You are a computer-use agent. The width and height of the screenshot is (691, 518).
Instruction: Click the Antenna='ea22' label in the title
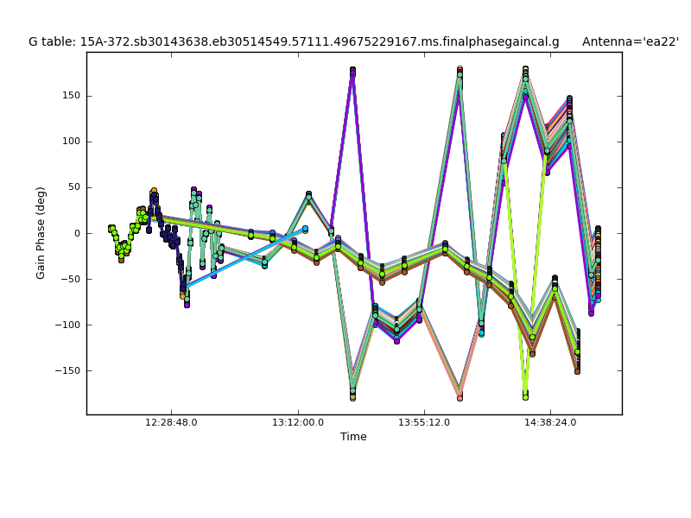click(630, 41)
